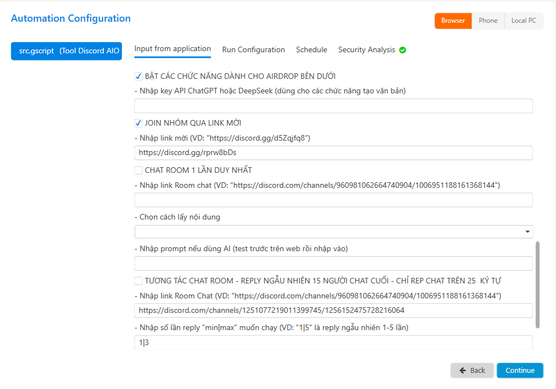The image size is (556, 389).
Task: Switch to the Run Configuration tab
Action: point(254,49)
